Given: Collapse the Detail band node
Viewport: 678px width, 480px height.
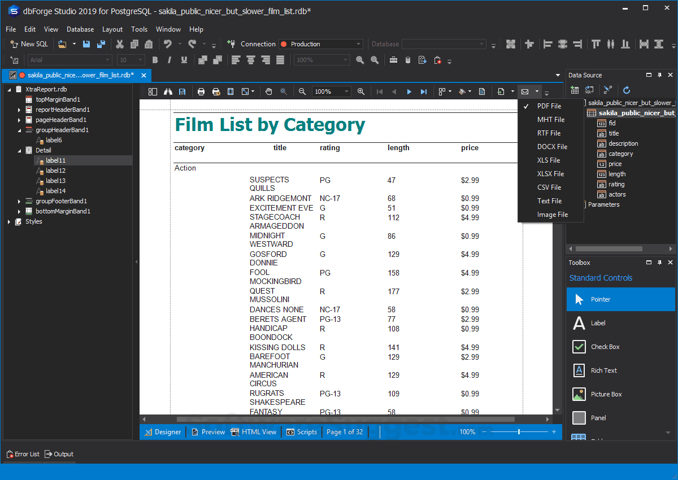Looking at the screenshot, I should coord(19,150).
